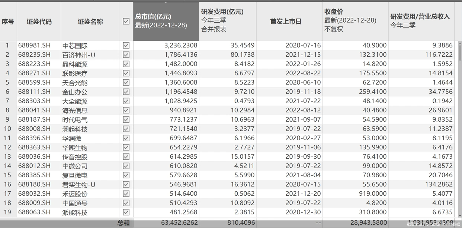Toggle the select-all checkbox in column header
Viewport: 462px width, 228px height.
click(126, 21)
